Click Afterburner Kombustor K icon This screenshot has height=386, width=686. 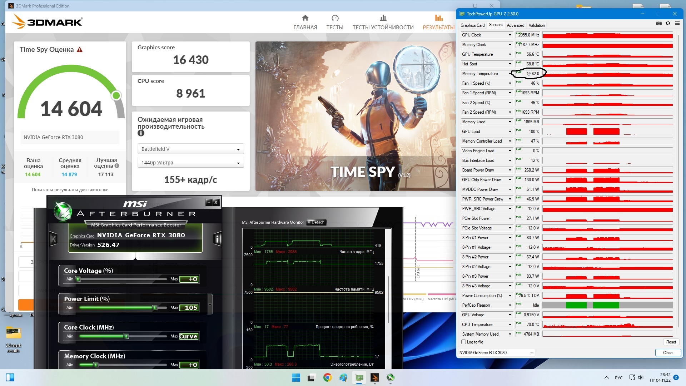[53, 239]
